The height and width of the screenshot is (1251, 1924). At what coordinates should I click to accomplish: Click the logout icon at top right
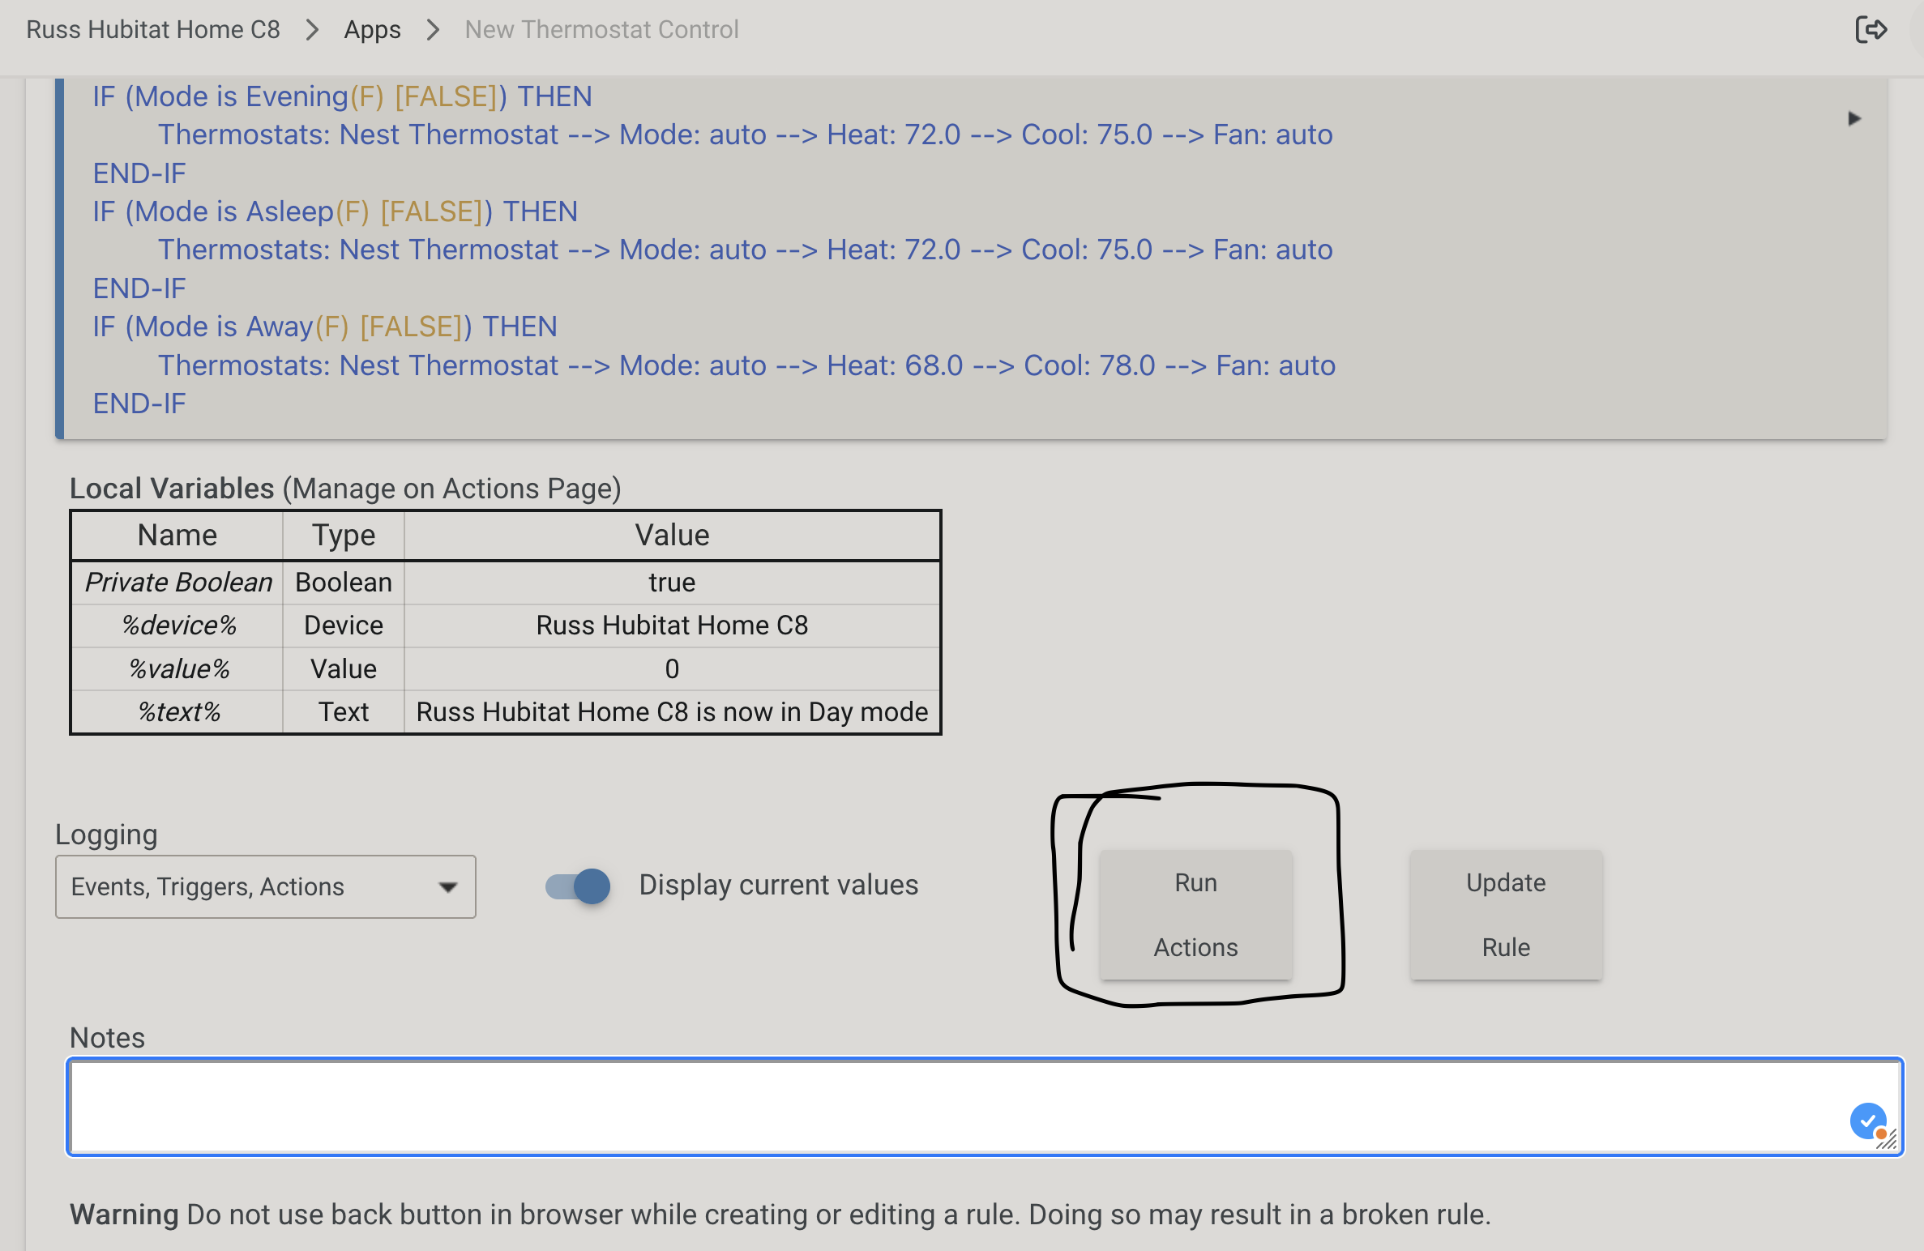1871,30
